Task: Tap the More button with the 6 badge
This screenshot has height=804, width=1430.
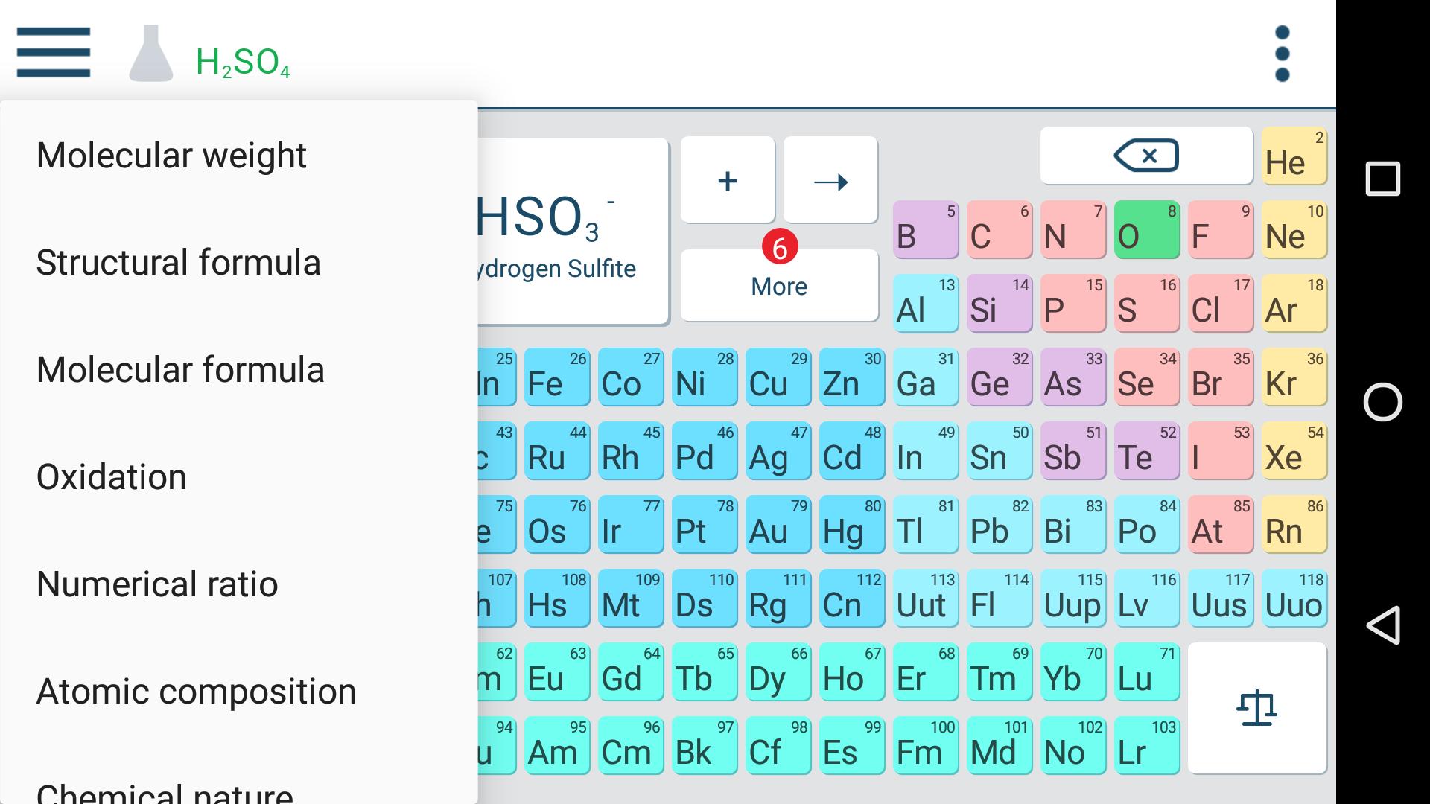Action: pyautogui.click(x=778, y=286)
